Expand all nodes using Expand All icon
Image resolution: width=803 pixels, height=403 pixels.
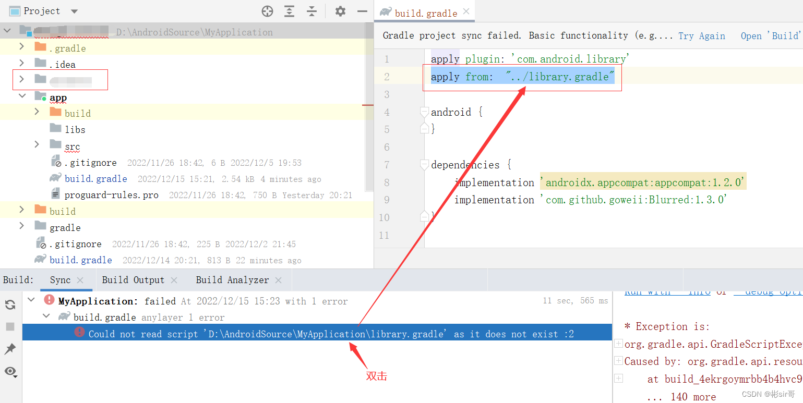coord(290,10)
